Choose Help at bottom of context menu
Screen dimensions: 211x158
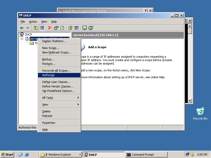coord(59,130)
